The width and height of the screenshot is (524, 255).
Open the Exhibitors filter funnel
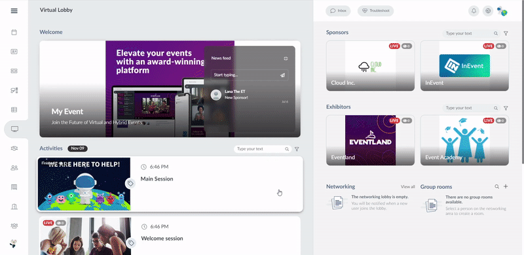click(x=506, y=108)
